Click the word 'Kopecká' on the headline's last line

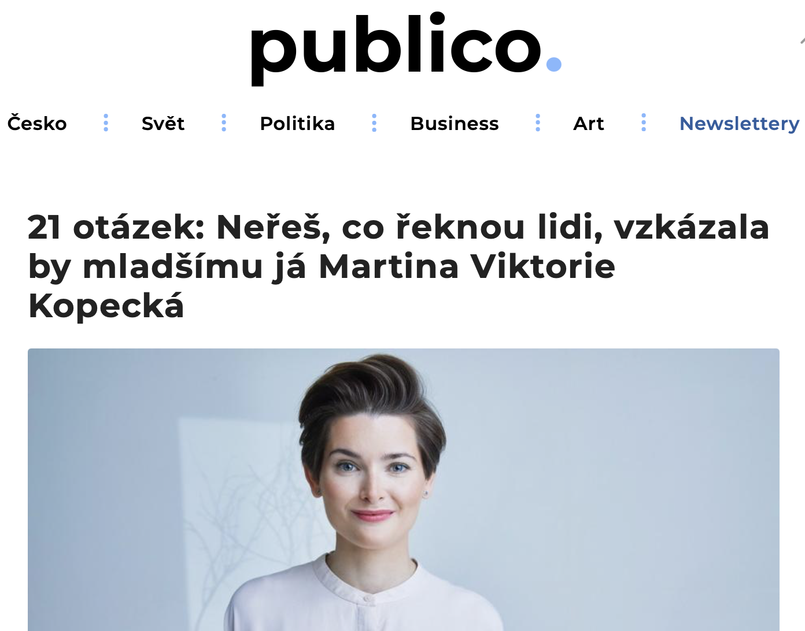106,305
